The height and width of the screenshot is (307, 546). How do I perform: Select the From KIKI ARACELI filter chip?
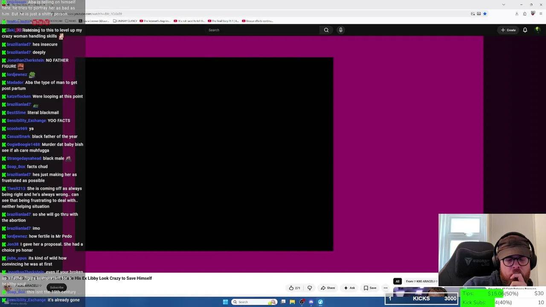coord(421,281)
